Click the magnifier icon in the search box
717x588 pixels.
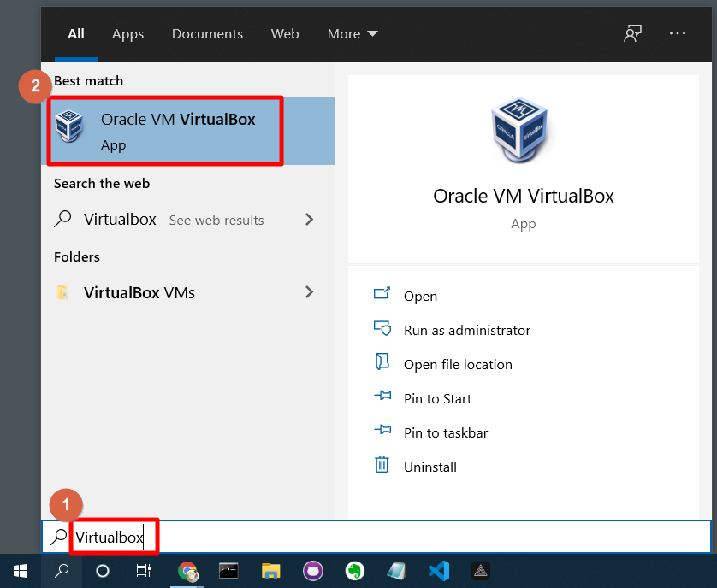click(x=58, y=537)
